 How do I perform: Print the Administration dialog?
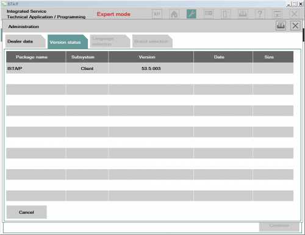281,26
